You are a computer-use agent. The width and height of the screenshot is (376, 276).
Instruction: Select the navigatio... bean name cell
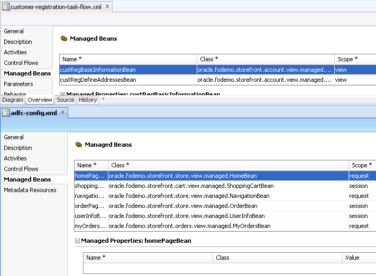91,196
